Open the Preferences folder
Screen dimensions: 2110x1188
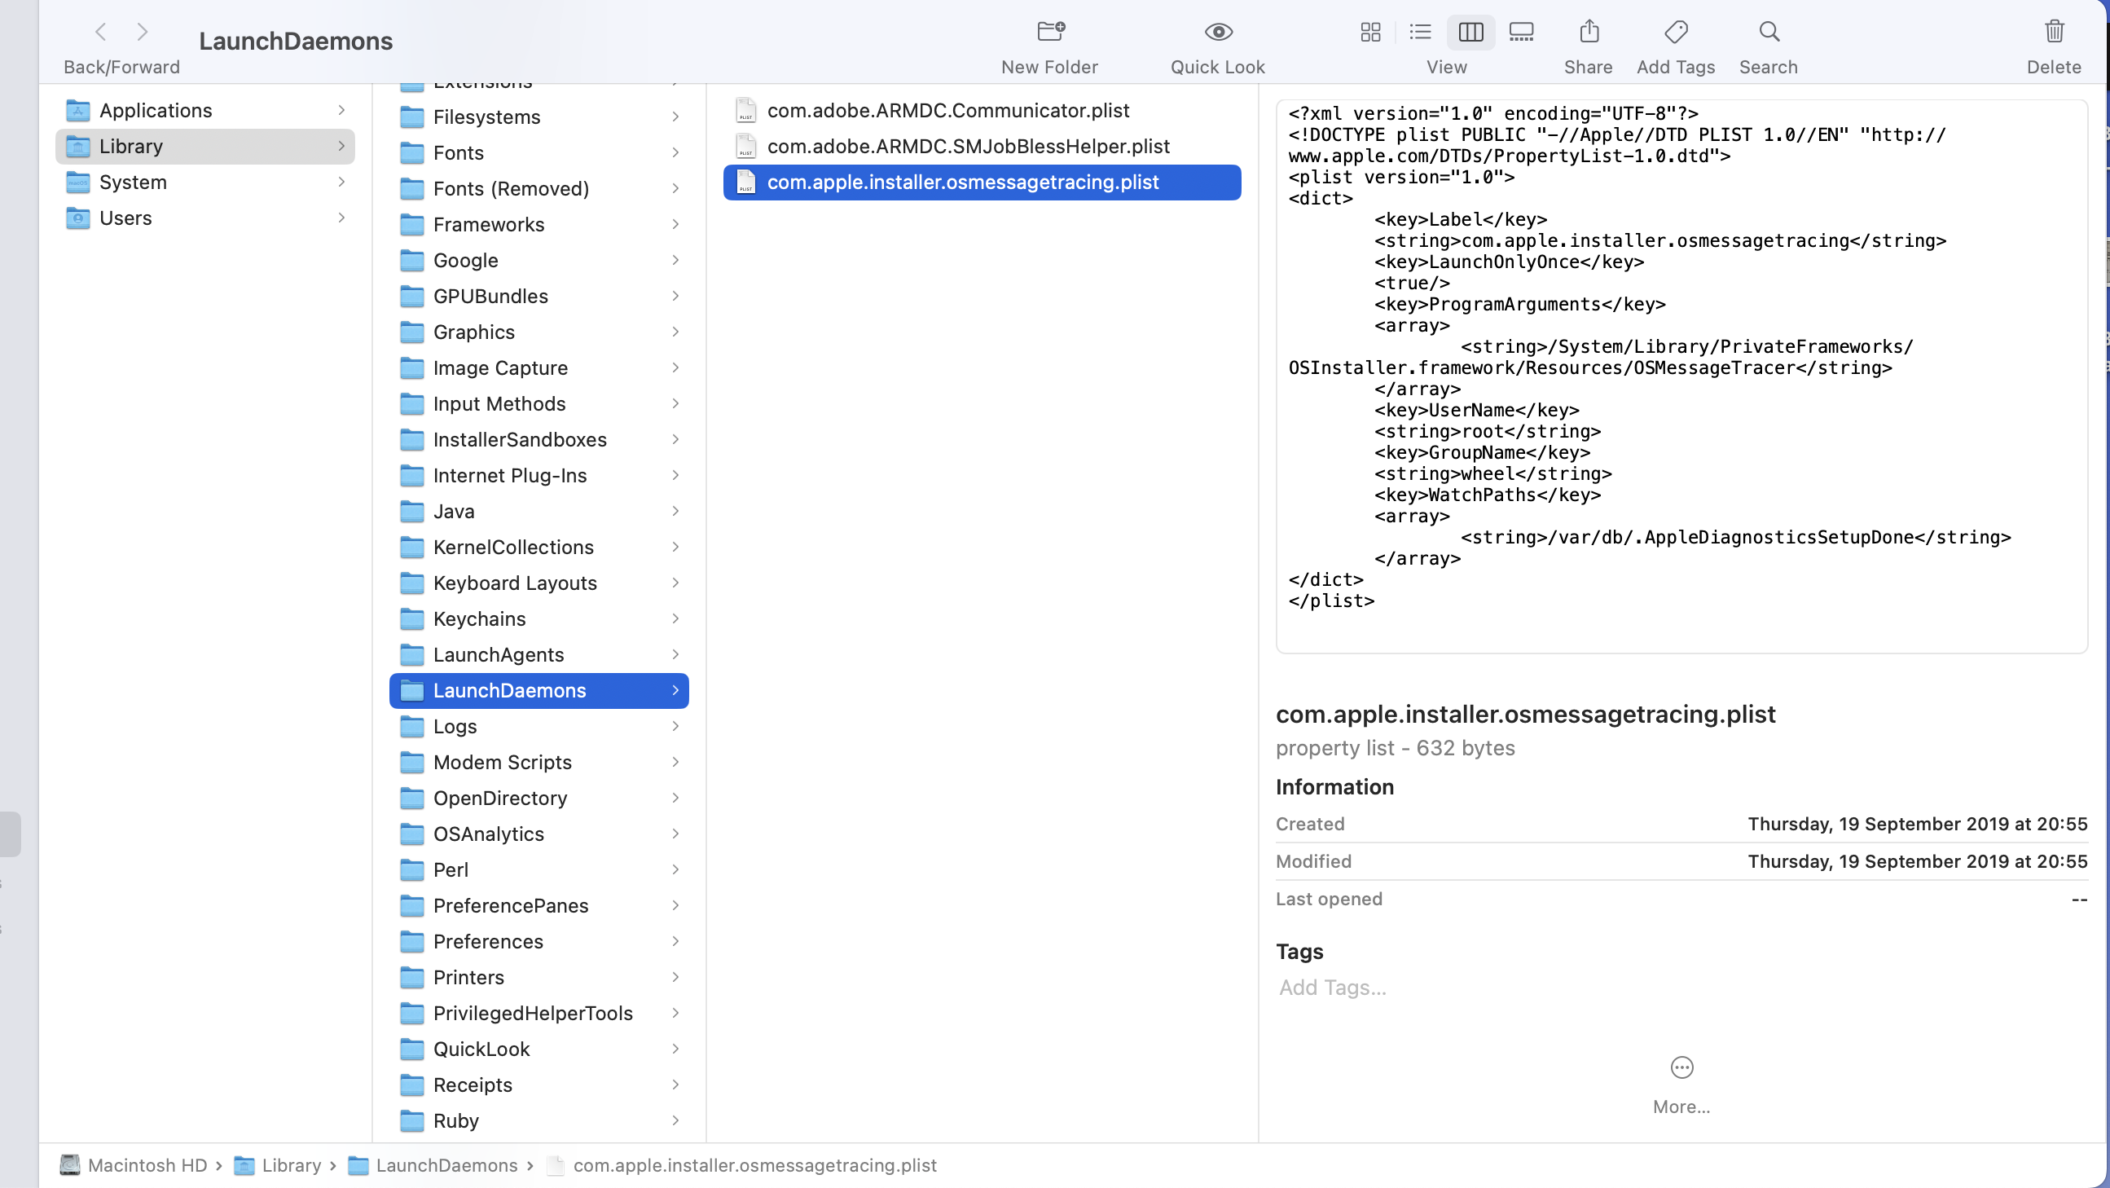tap(487, 941)
